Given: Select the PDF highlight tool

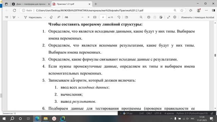Looking at the screenshot, I should [x=14, y=17].
